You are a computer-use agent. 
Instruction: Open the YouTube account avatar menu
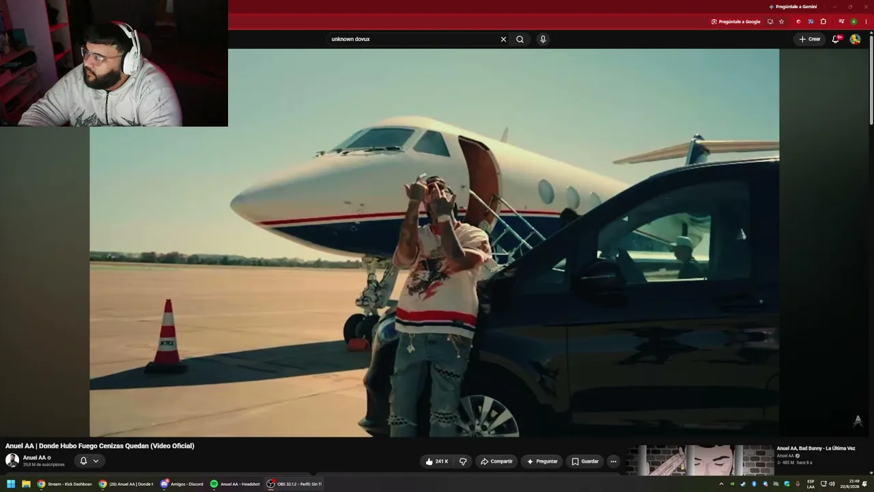pos(855,39)
